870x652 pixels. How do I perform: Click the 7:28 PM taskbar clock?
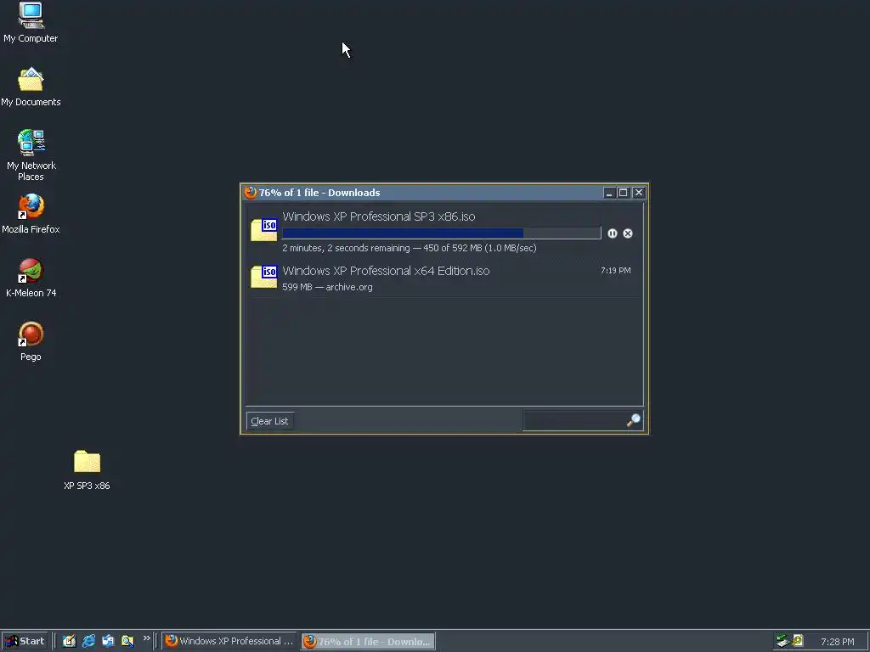tap(837, 642)
